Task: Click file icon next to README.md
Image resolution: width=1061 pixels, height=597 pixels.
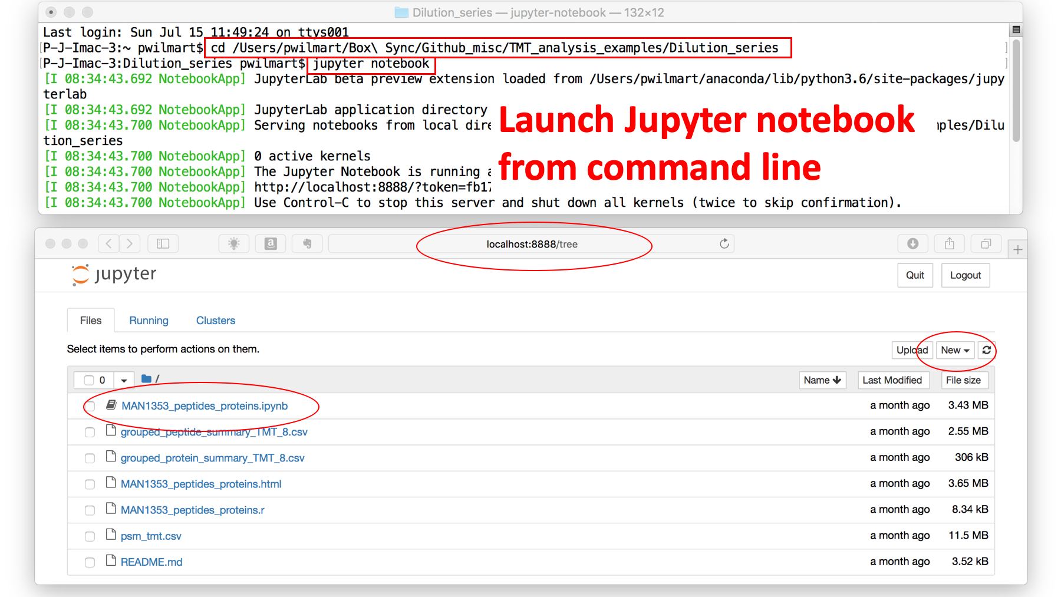Action: coord(111,560)
